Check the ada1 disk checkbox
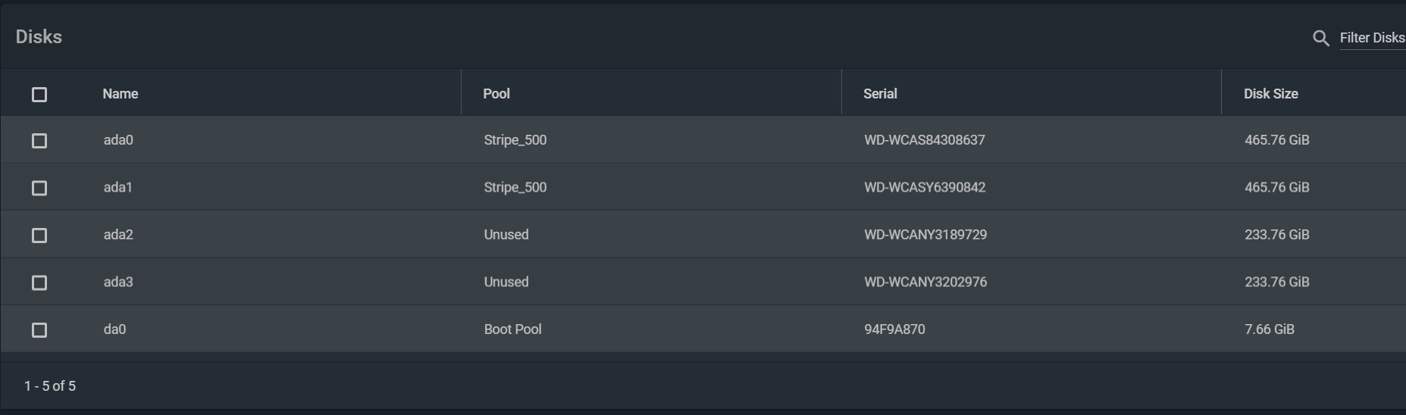The height and width of the screenshot is (415, 1406). pos(39,188)
